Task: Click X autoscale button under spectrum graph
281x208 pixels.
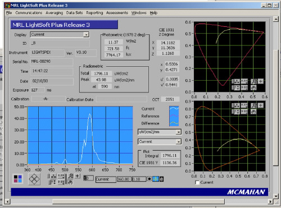Action: tap(53, 176)
